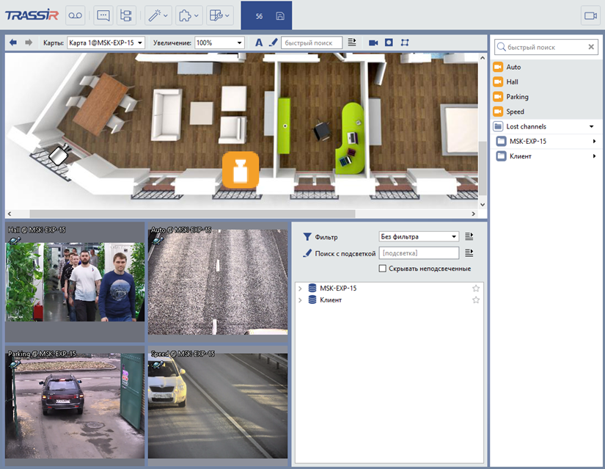Open the 'Без фильтра' filter dropdown
This screenshot has height=469, width=605.
pyautogui.click(x=418, y=236)
